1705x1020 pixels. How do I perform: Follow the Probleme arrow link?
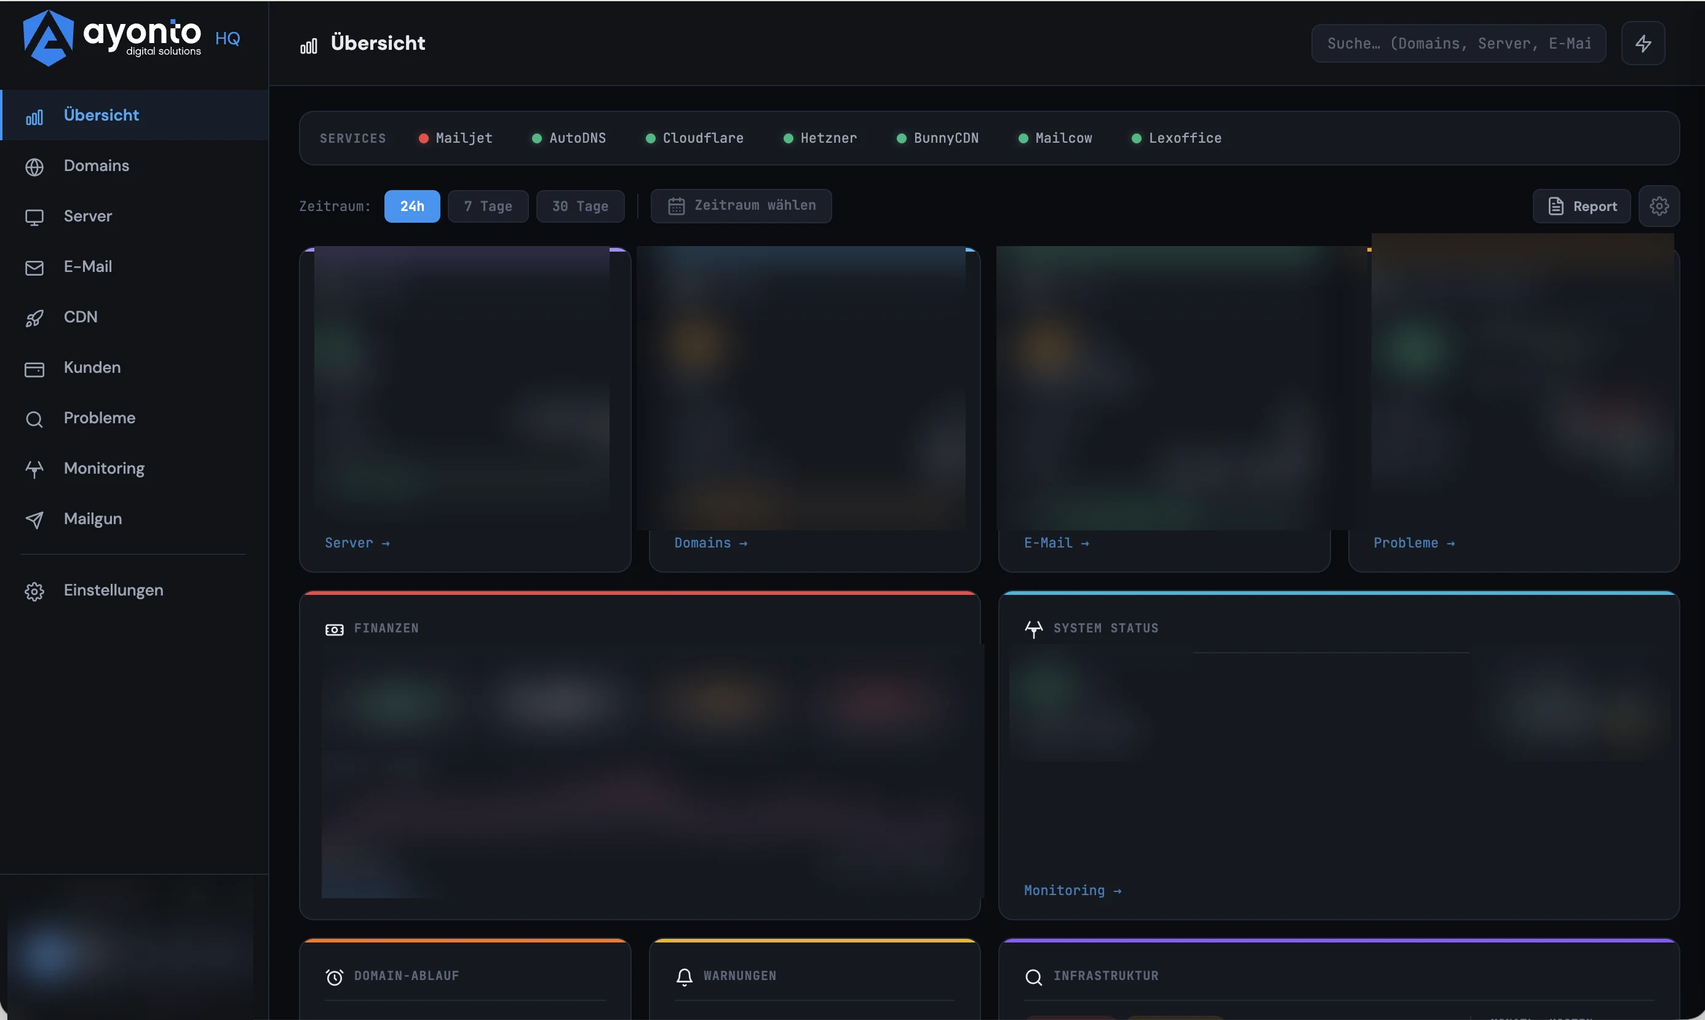1414,543
